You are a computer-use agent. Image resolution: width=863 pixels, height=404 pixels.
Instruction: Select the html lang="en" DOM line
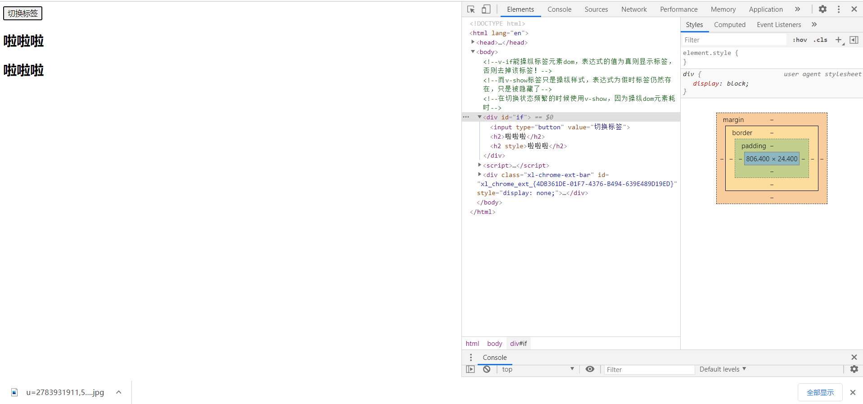[x=499, y=33]
